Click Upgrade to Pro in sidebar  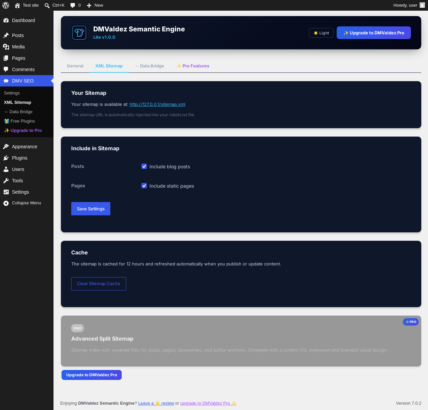pos(23,131)
